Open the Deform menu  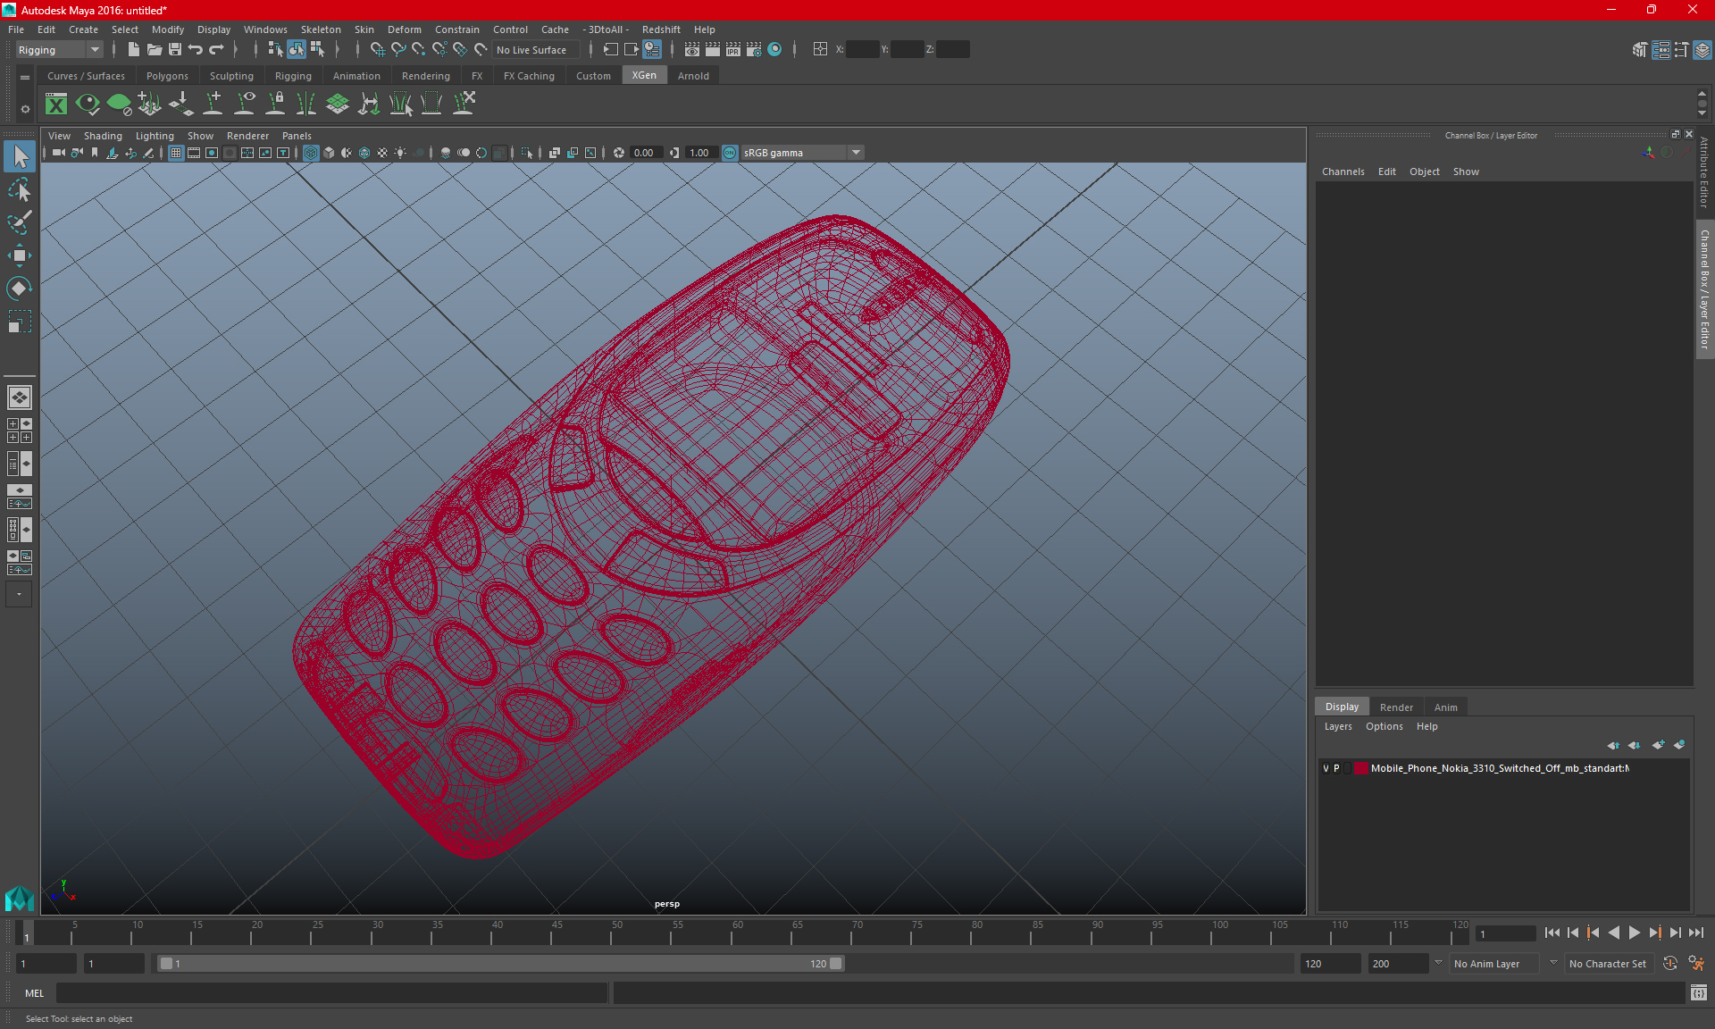(406, 29)
